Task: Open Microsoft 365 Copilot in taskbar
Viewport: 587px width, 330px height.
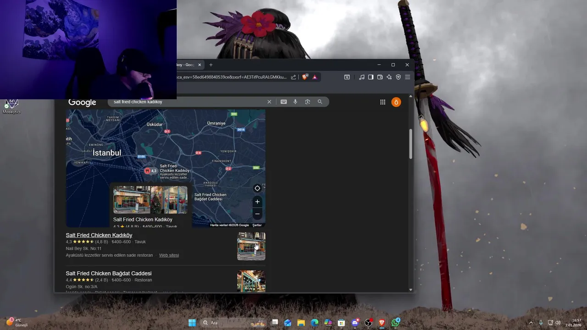Action: (x=328, y=323)
